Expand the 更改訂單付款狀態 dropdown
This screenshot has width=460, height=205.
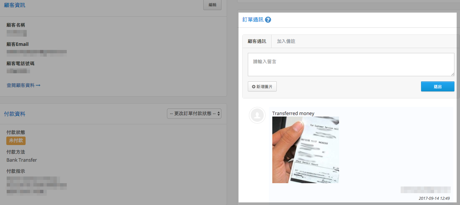pos(194,114)
